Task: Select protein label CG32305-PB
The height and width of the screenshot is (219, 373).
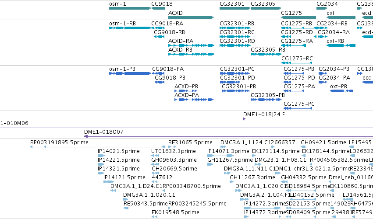Action: pyautogui.click(x=268, y=95)
